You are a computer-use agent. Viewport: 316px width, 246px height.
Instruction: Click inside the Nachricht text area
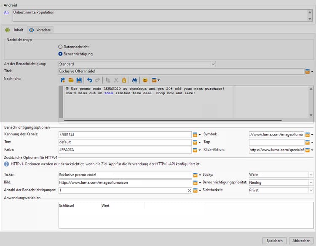pos(148,102)
